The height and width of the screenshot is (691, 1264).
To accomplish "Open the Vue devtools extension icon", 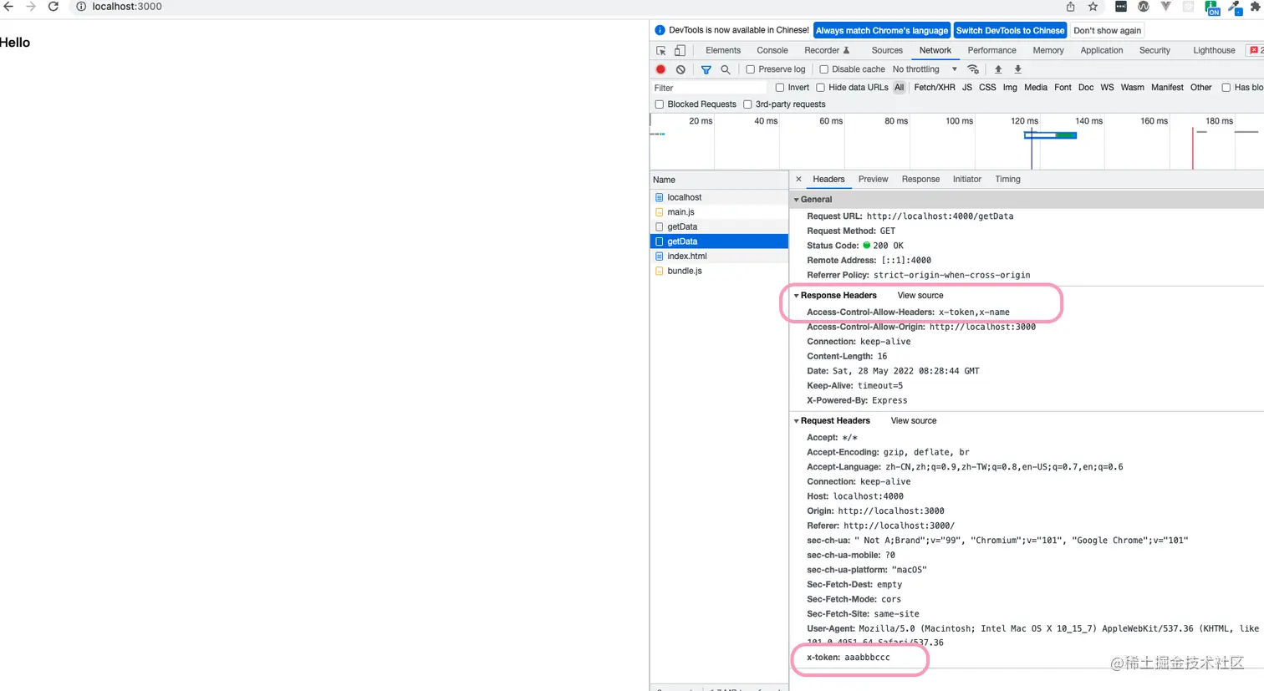I will [1166, 7].
